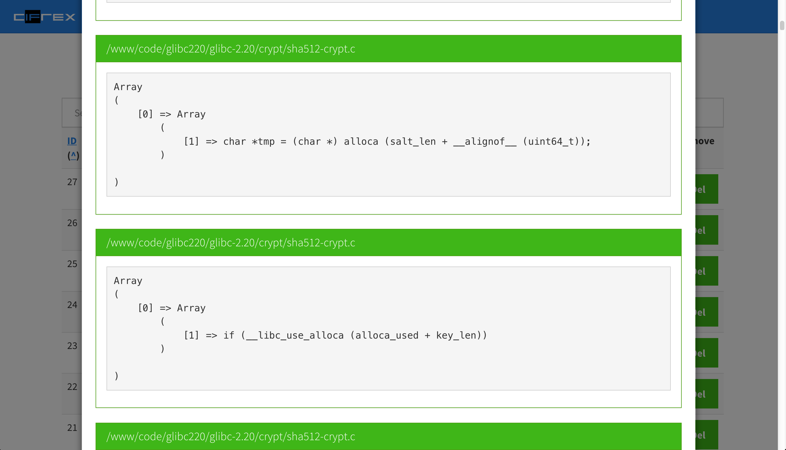The width and height of the screenshot is (786, 450).
Task: Select row ID 23 in the table
Action: point(72,346)
